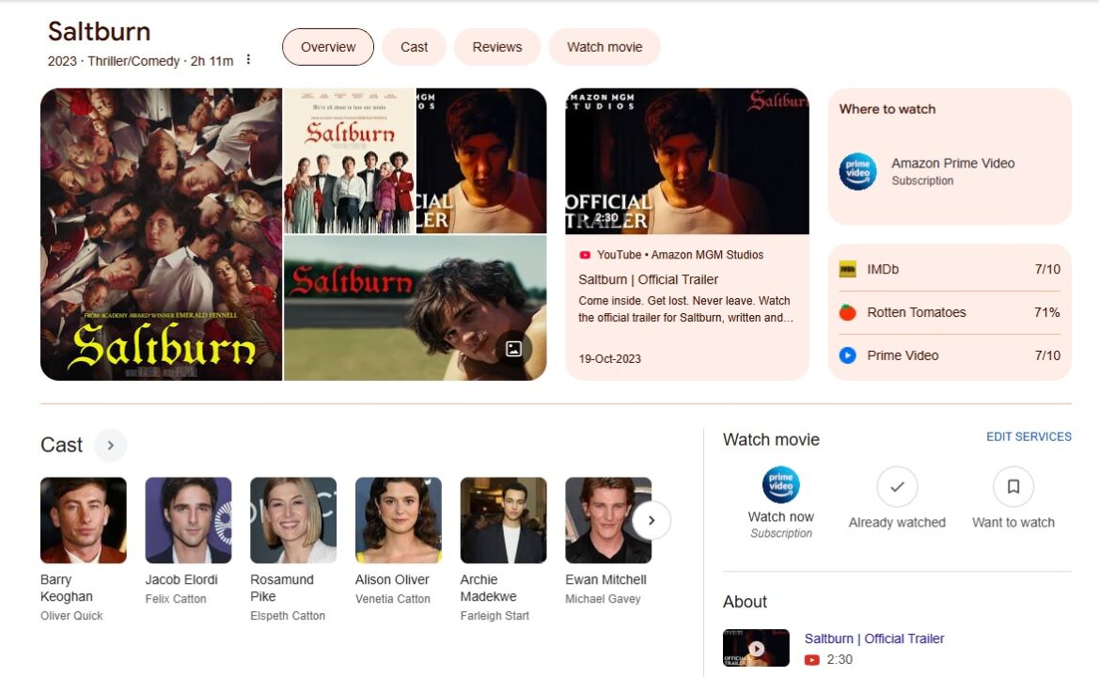
Task: Click the 19-Oct-2023 date text
Action: tap(610, 359)
